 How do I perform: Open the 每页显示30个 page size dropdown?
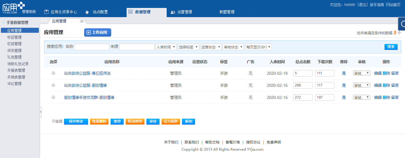pyautogui.click(x=258, y=47)
